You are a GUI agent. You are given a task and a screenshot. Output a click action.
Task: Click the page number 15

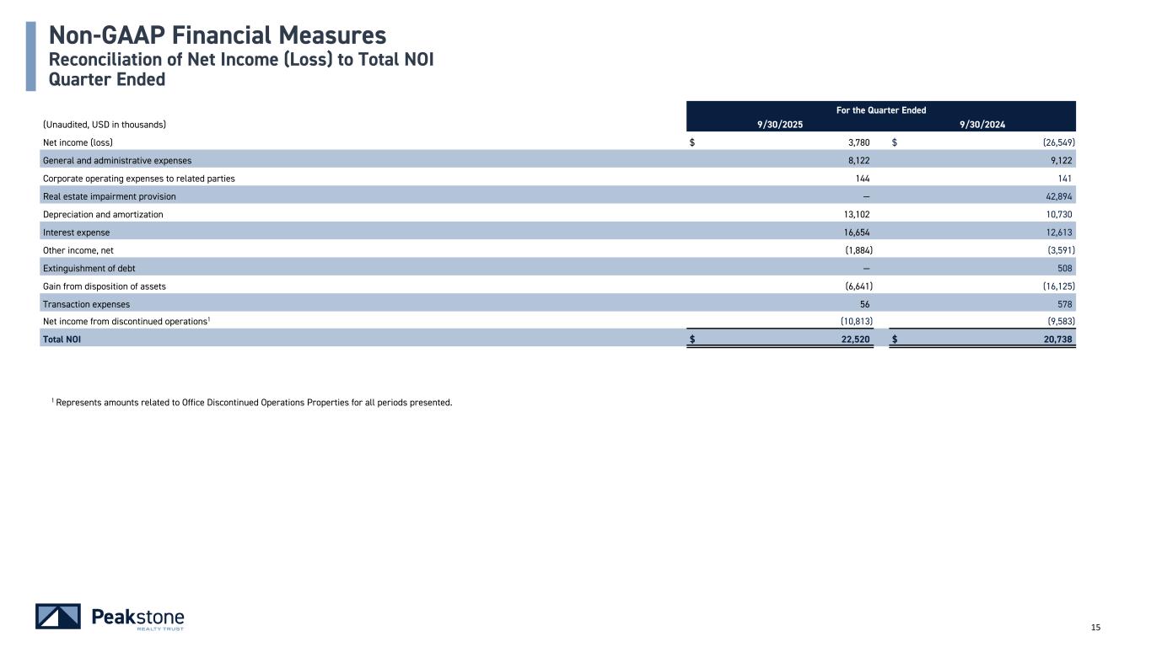[x=1096, y=627]
